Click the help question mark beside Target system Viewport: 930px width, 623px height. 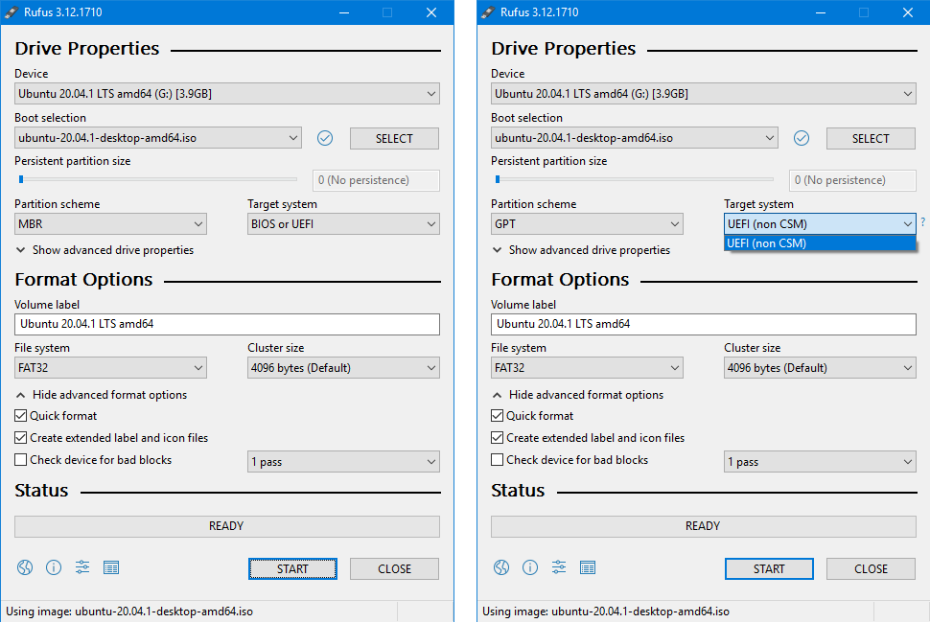[x=923, y=222]
